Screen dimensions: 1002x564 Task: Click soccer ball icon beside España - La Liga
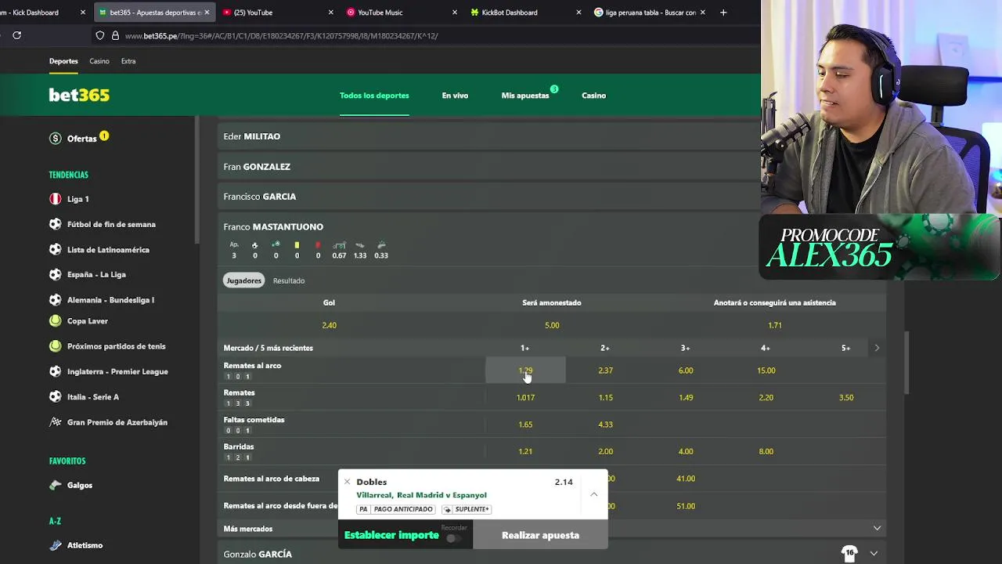pyautogui.click(x=55, y=275)
